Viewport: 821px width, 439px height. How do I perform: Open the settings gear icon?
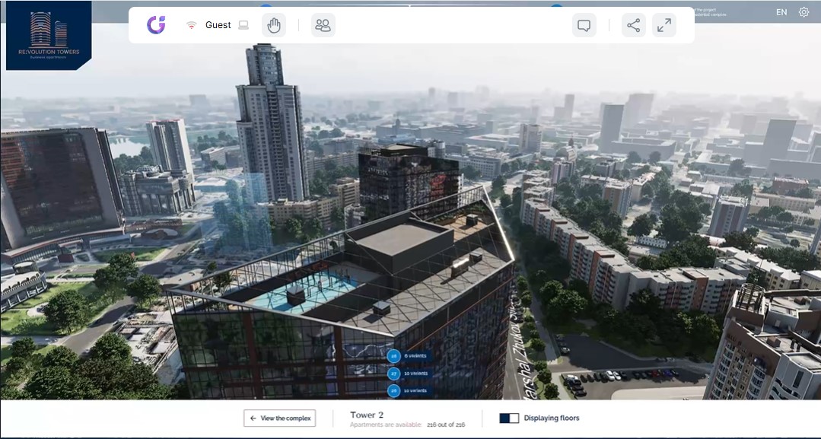click(x=803, y=12)
